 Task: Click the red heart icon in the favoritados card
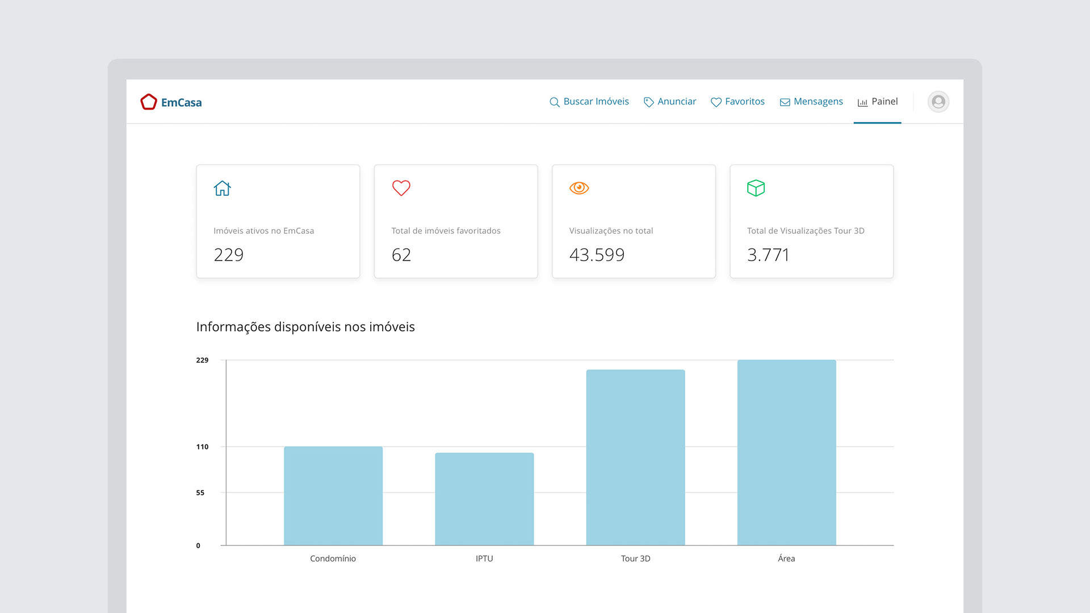[401, 188]
